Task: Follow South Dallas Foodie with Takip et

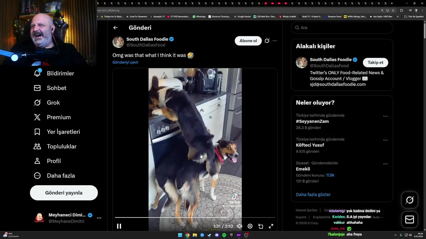Action: [x=375, y=62]
